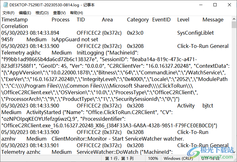Click the ServiceWatcher::DoWatch text
The height and width of the screenshot is (162, 237).
pos(107,152)
